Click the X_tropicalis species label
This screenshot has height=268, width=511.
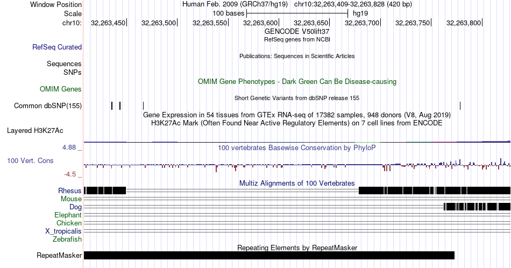tap(63, 231)
